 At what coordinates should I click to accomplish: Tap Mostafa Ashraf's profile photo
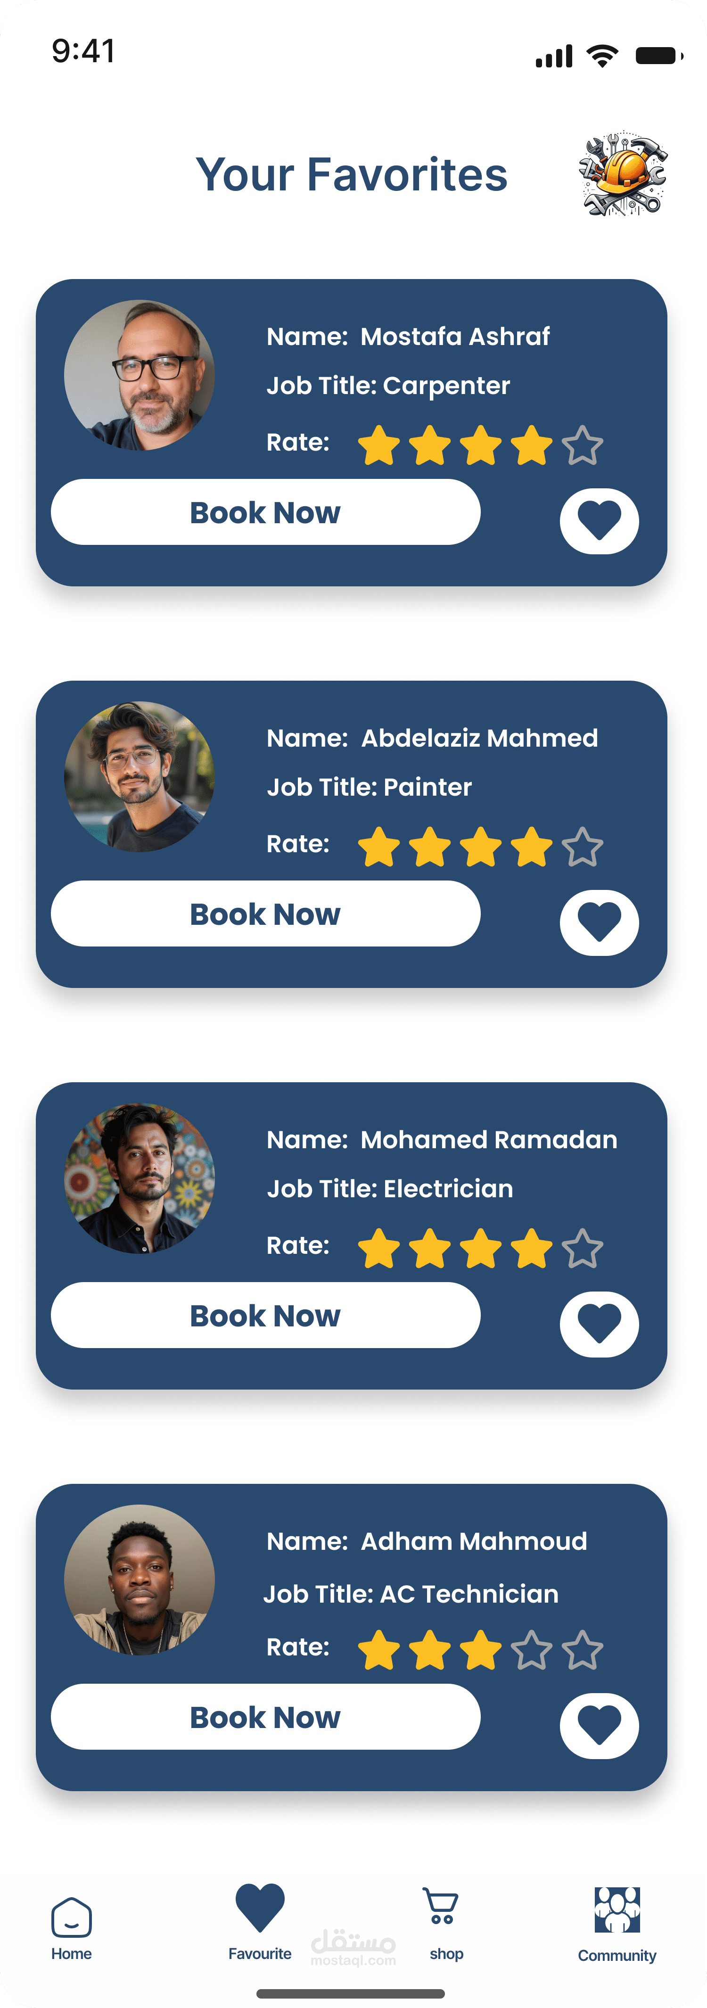point(140,375)
